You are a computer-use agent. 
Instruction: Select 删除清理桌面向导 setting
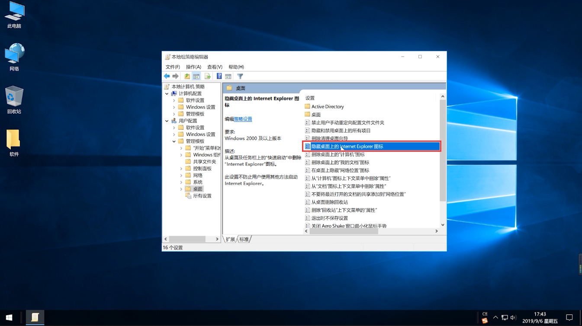point(326,138)
